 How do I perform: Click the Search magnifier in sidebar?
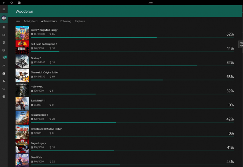pyautogui.click(x=4, y=81)
